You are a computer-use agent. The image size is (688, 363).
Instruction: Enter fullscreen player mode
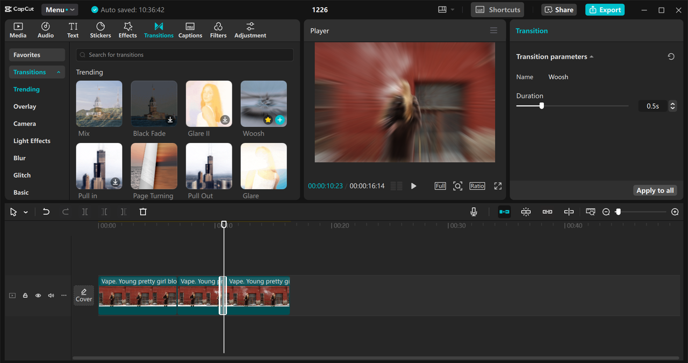pyautogui.click(x=498, y=186)
